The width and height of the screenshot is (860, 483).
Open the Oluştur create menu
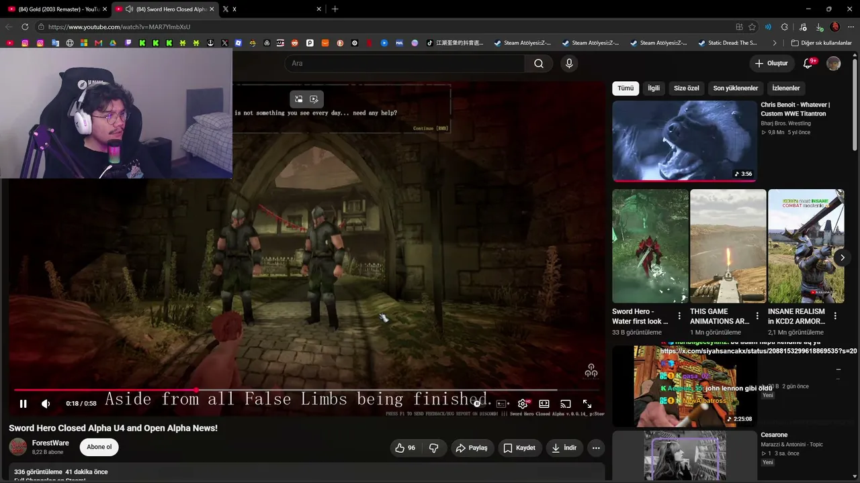point(771,63)
